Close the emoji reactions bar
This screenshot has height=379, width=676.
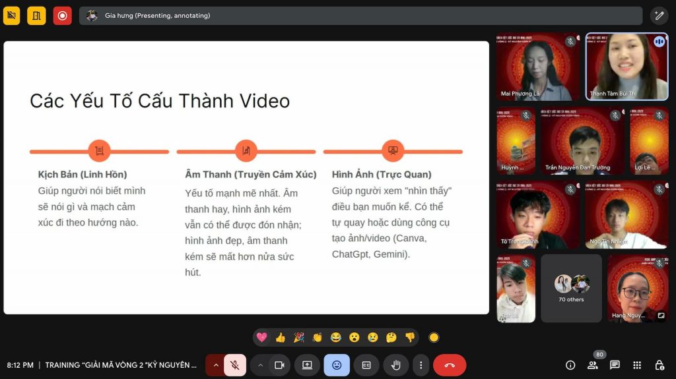pyautogui.click(x=337, y=365)
